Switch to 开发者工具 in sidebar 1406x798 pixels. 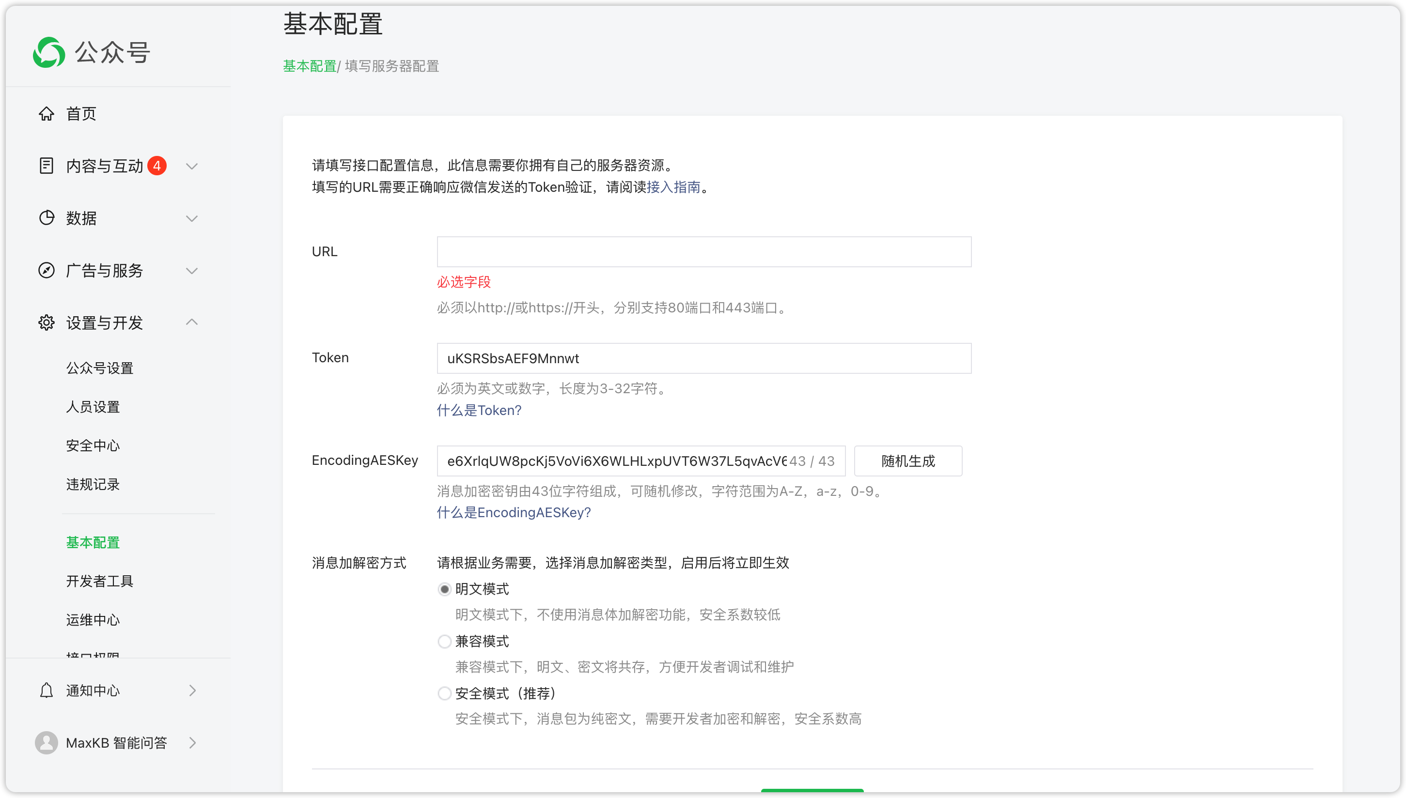click(x=100, y=581)
